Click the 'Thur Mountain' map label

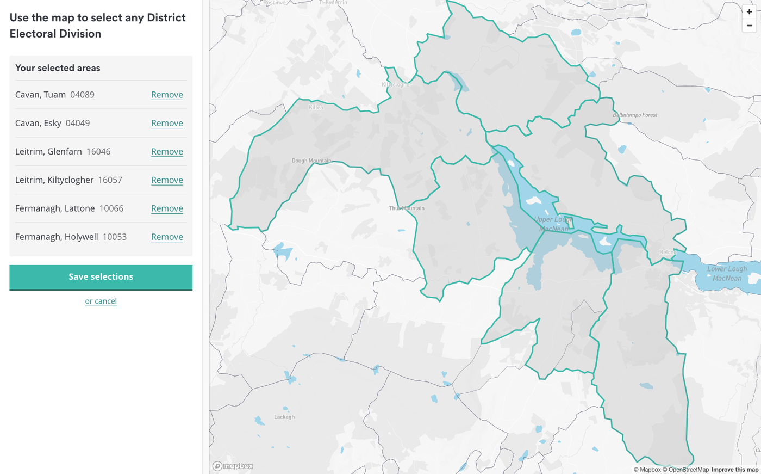[x=407, y=208]
